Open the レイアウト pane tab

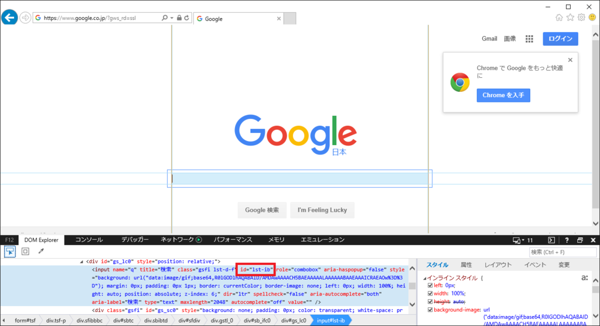(498, 265)
